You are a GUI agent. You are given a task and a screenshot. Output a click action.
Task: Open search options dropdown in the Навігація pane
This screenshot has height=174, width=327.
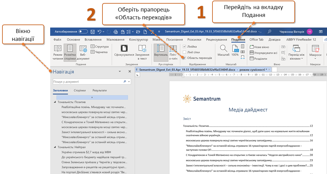[129, 82]
